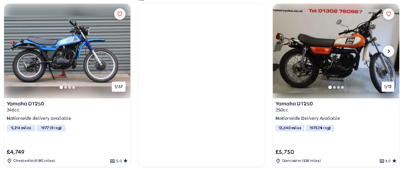Click the location pin beside Chesterfield

[x=9, y=161]
